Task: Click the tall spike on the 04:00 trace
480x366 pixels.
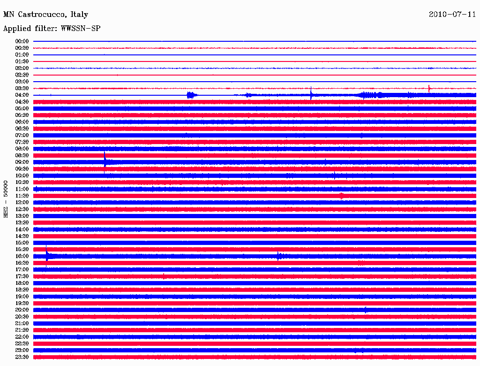Action: [x=311, y=93]
